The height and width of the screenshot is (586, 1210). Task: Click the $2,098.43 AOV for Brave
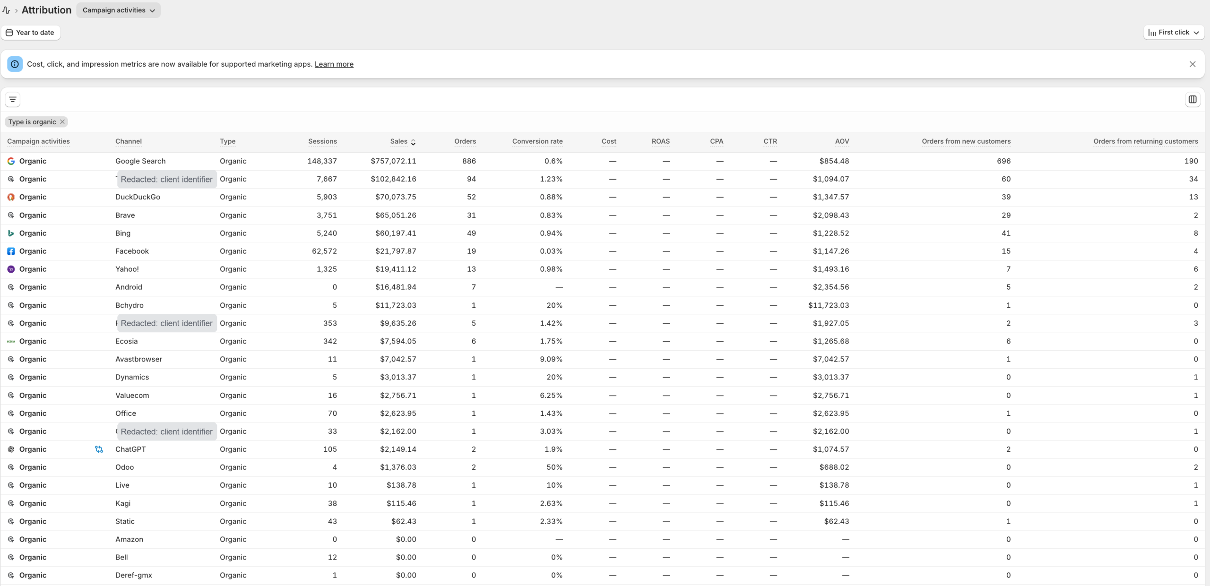point(831,215)
